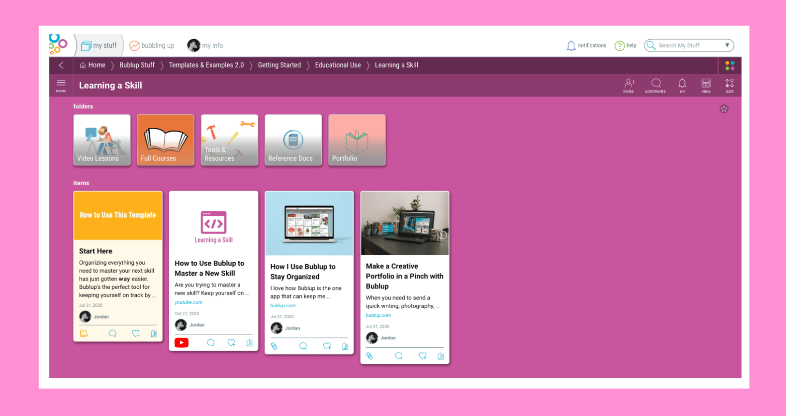786x416 pixels.
Task: Open How to Use This Template card
Action: coord(118,216)
